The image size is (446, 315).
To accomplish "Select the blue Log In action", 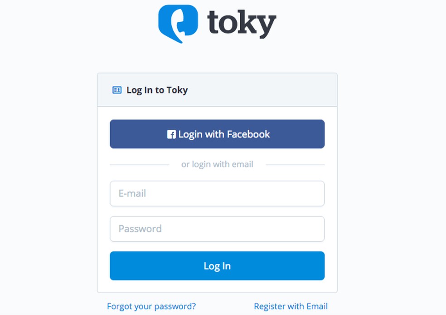I will pos(217,266).
